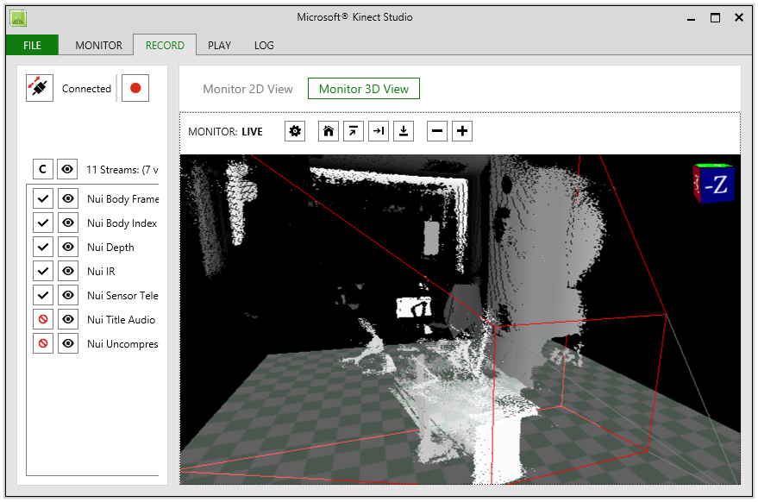Screen dimensions: 758x502
Task: Click the connect/disconnect plug icon
Action: pos(39,88)
